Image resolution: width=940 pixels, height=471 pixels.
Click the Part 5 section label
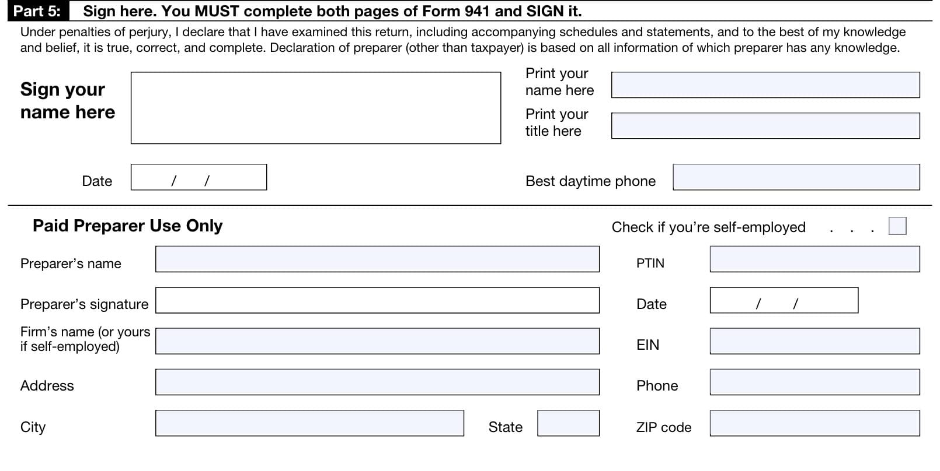(x=37, y=11)
